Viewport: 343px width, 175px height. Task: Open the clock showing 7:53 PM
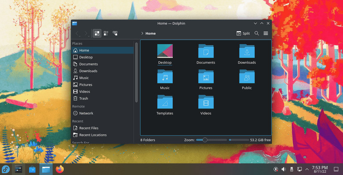pyautogui.click(x=320, y=169)
